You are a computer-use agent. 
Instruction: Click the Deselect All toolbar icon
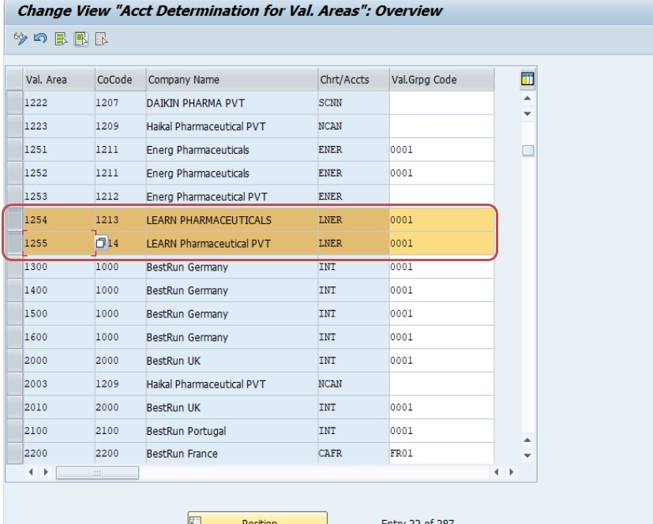click(102, 39)
